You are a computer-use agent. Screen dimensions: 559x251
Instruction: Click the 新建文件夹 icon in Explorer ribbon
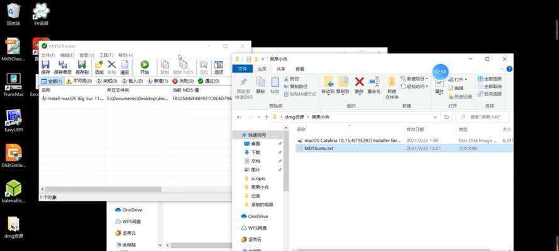392,82
